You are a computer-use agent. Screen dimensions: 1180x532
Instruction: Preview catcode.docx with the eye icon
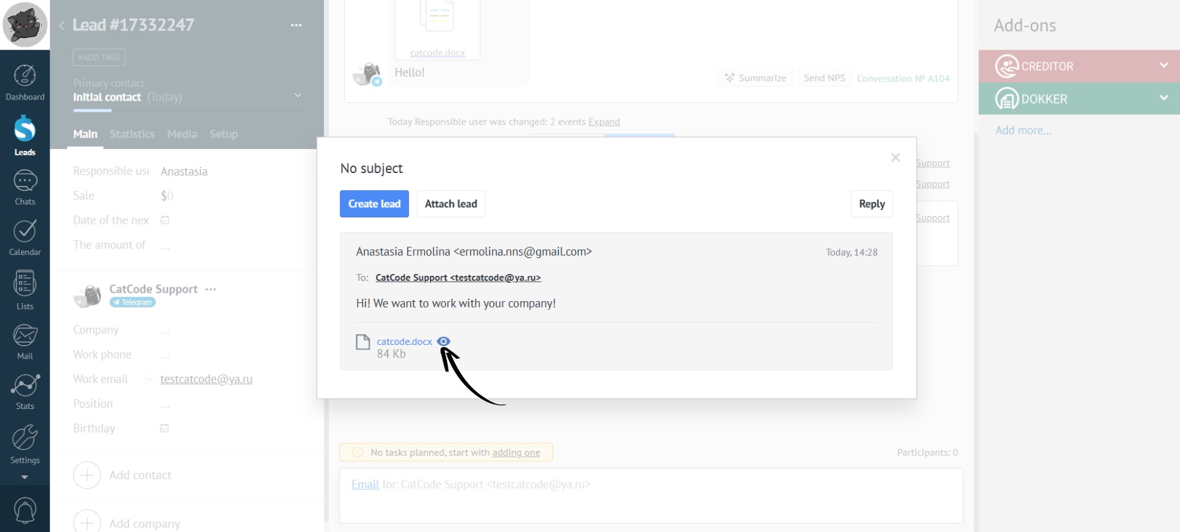click(444, 341)
